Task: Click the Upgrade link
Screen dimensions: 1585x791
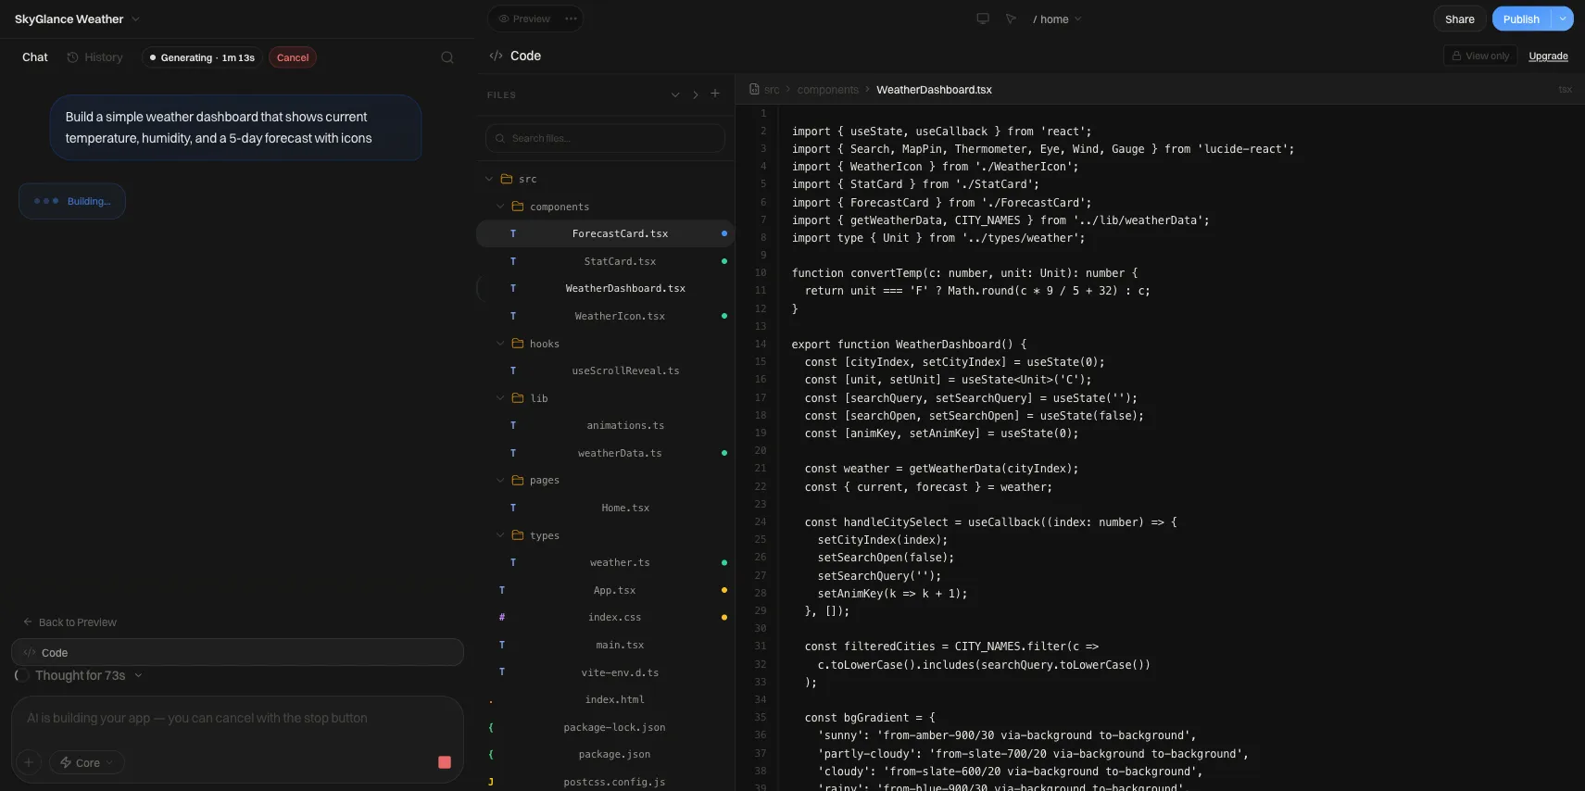Action: coord(1548,56)
